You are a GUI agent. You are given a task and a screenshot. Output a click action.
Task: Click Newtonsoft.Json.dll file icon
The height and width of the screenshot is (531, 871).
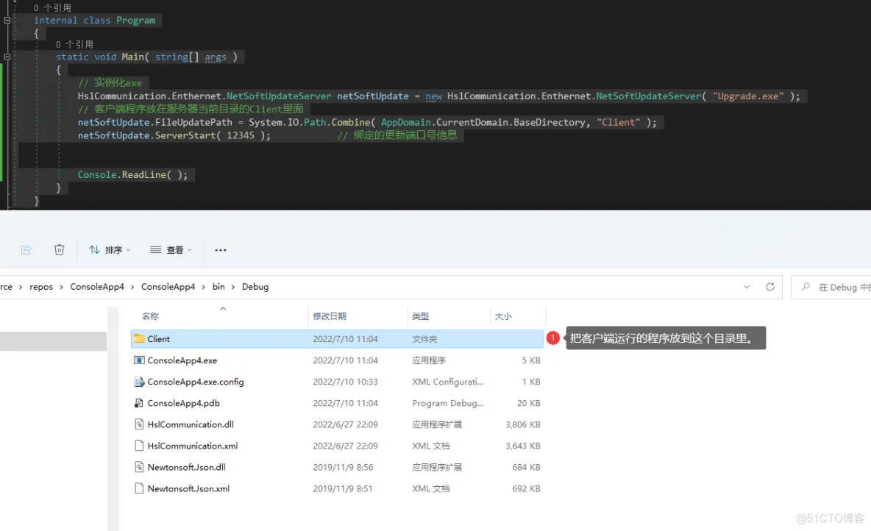pos(140,467)
